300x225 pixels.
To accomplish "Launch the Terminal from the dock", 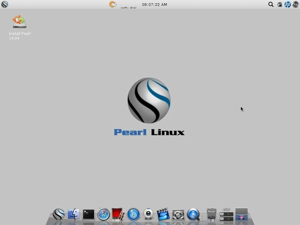I will [89, 214].
